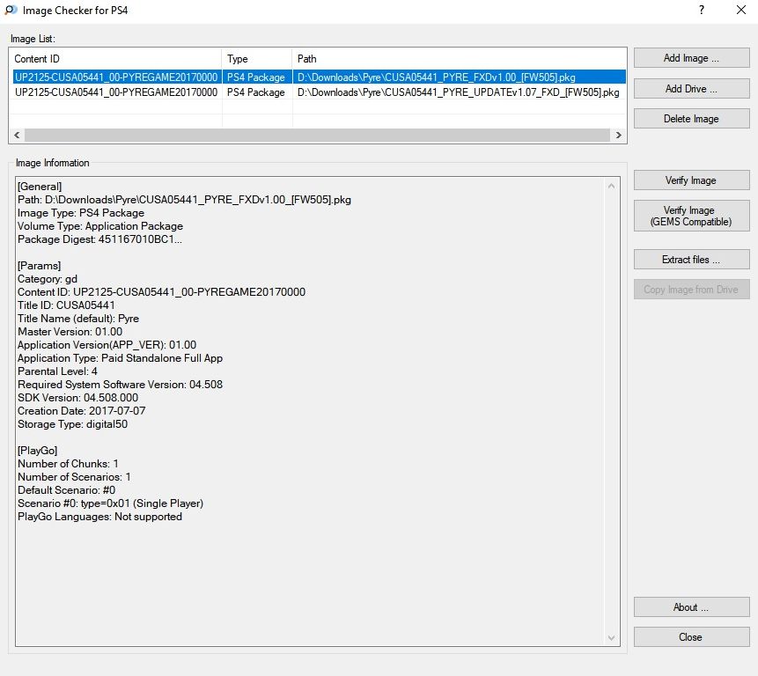Click 'Image Type: PS4 Package' line
758x676 pixels.
(81, 213)
